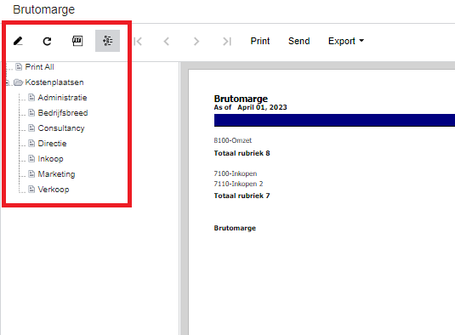
Task: Click the Send button
Action: coord(299,41)
